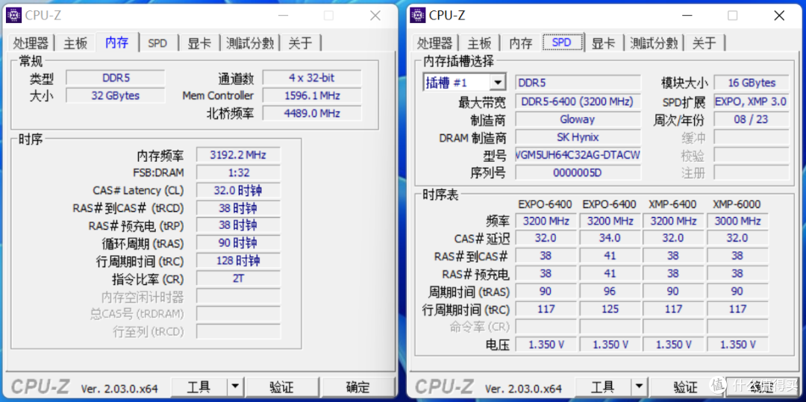Open 关于 tab in right CPU-Z window
806x402 pixels.
pos(705,43)
